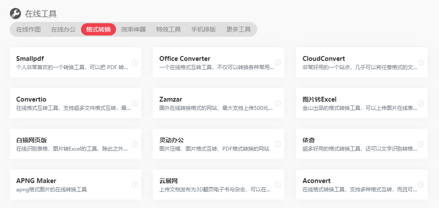439x208 pixels.
Task: Open the Aconvert title link
Action: coord(316,181)
